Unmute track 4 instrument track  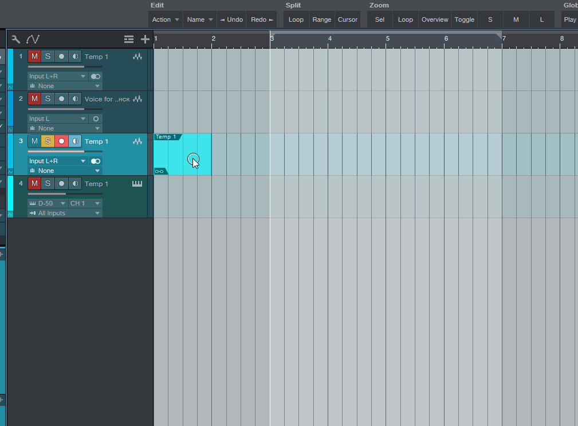point(34,184)
